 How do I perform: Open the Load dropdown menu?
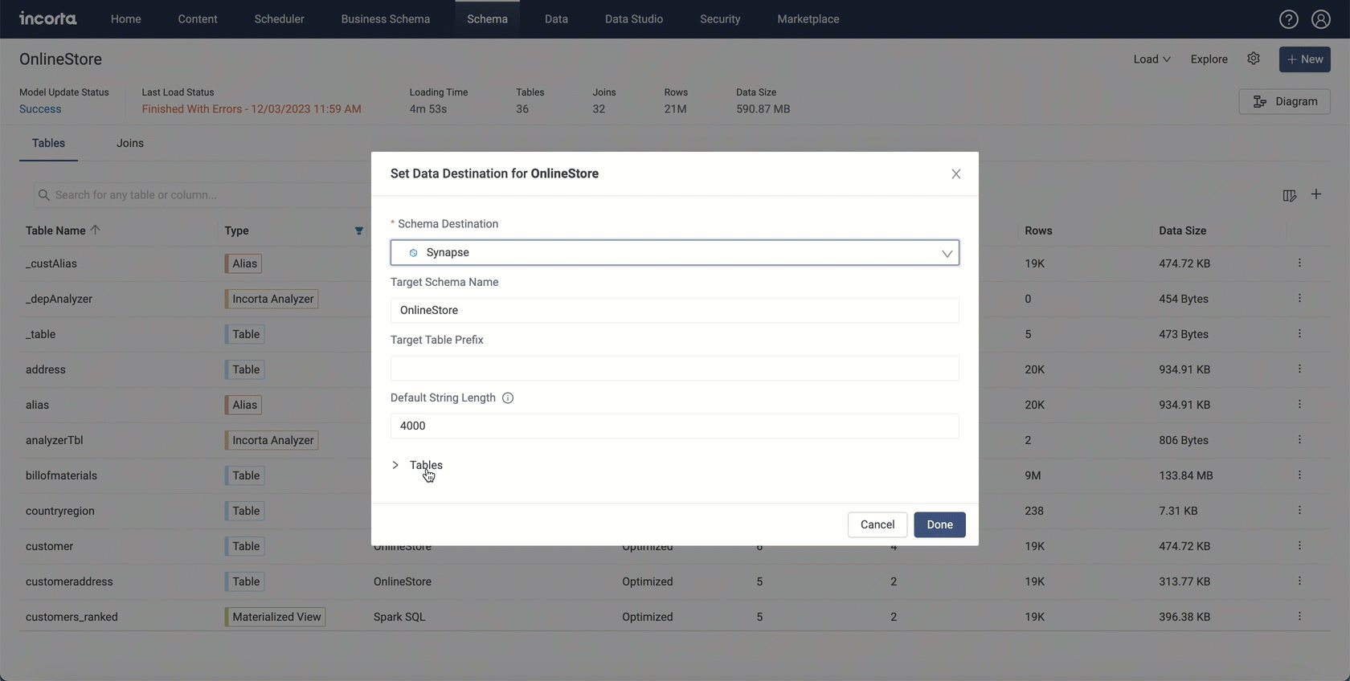pyautogui.click(x=1152, y=59)
